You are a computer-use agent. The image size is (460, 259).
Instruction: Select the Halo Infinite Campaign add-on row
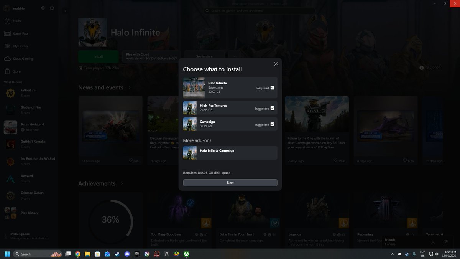(230, 152)
